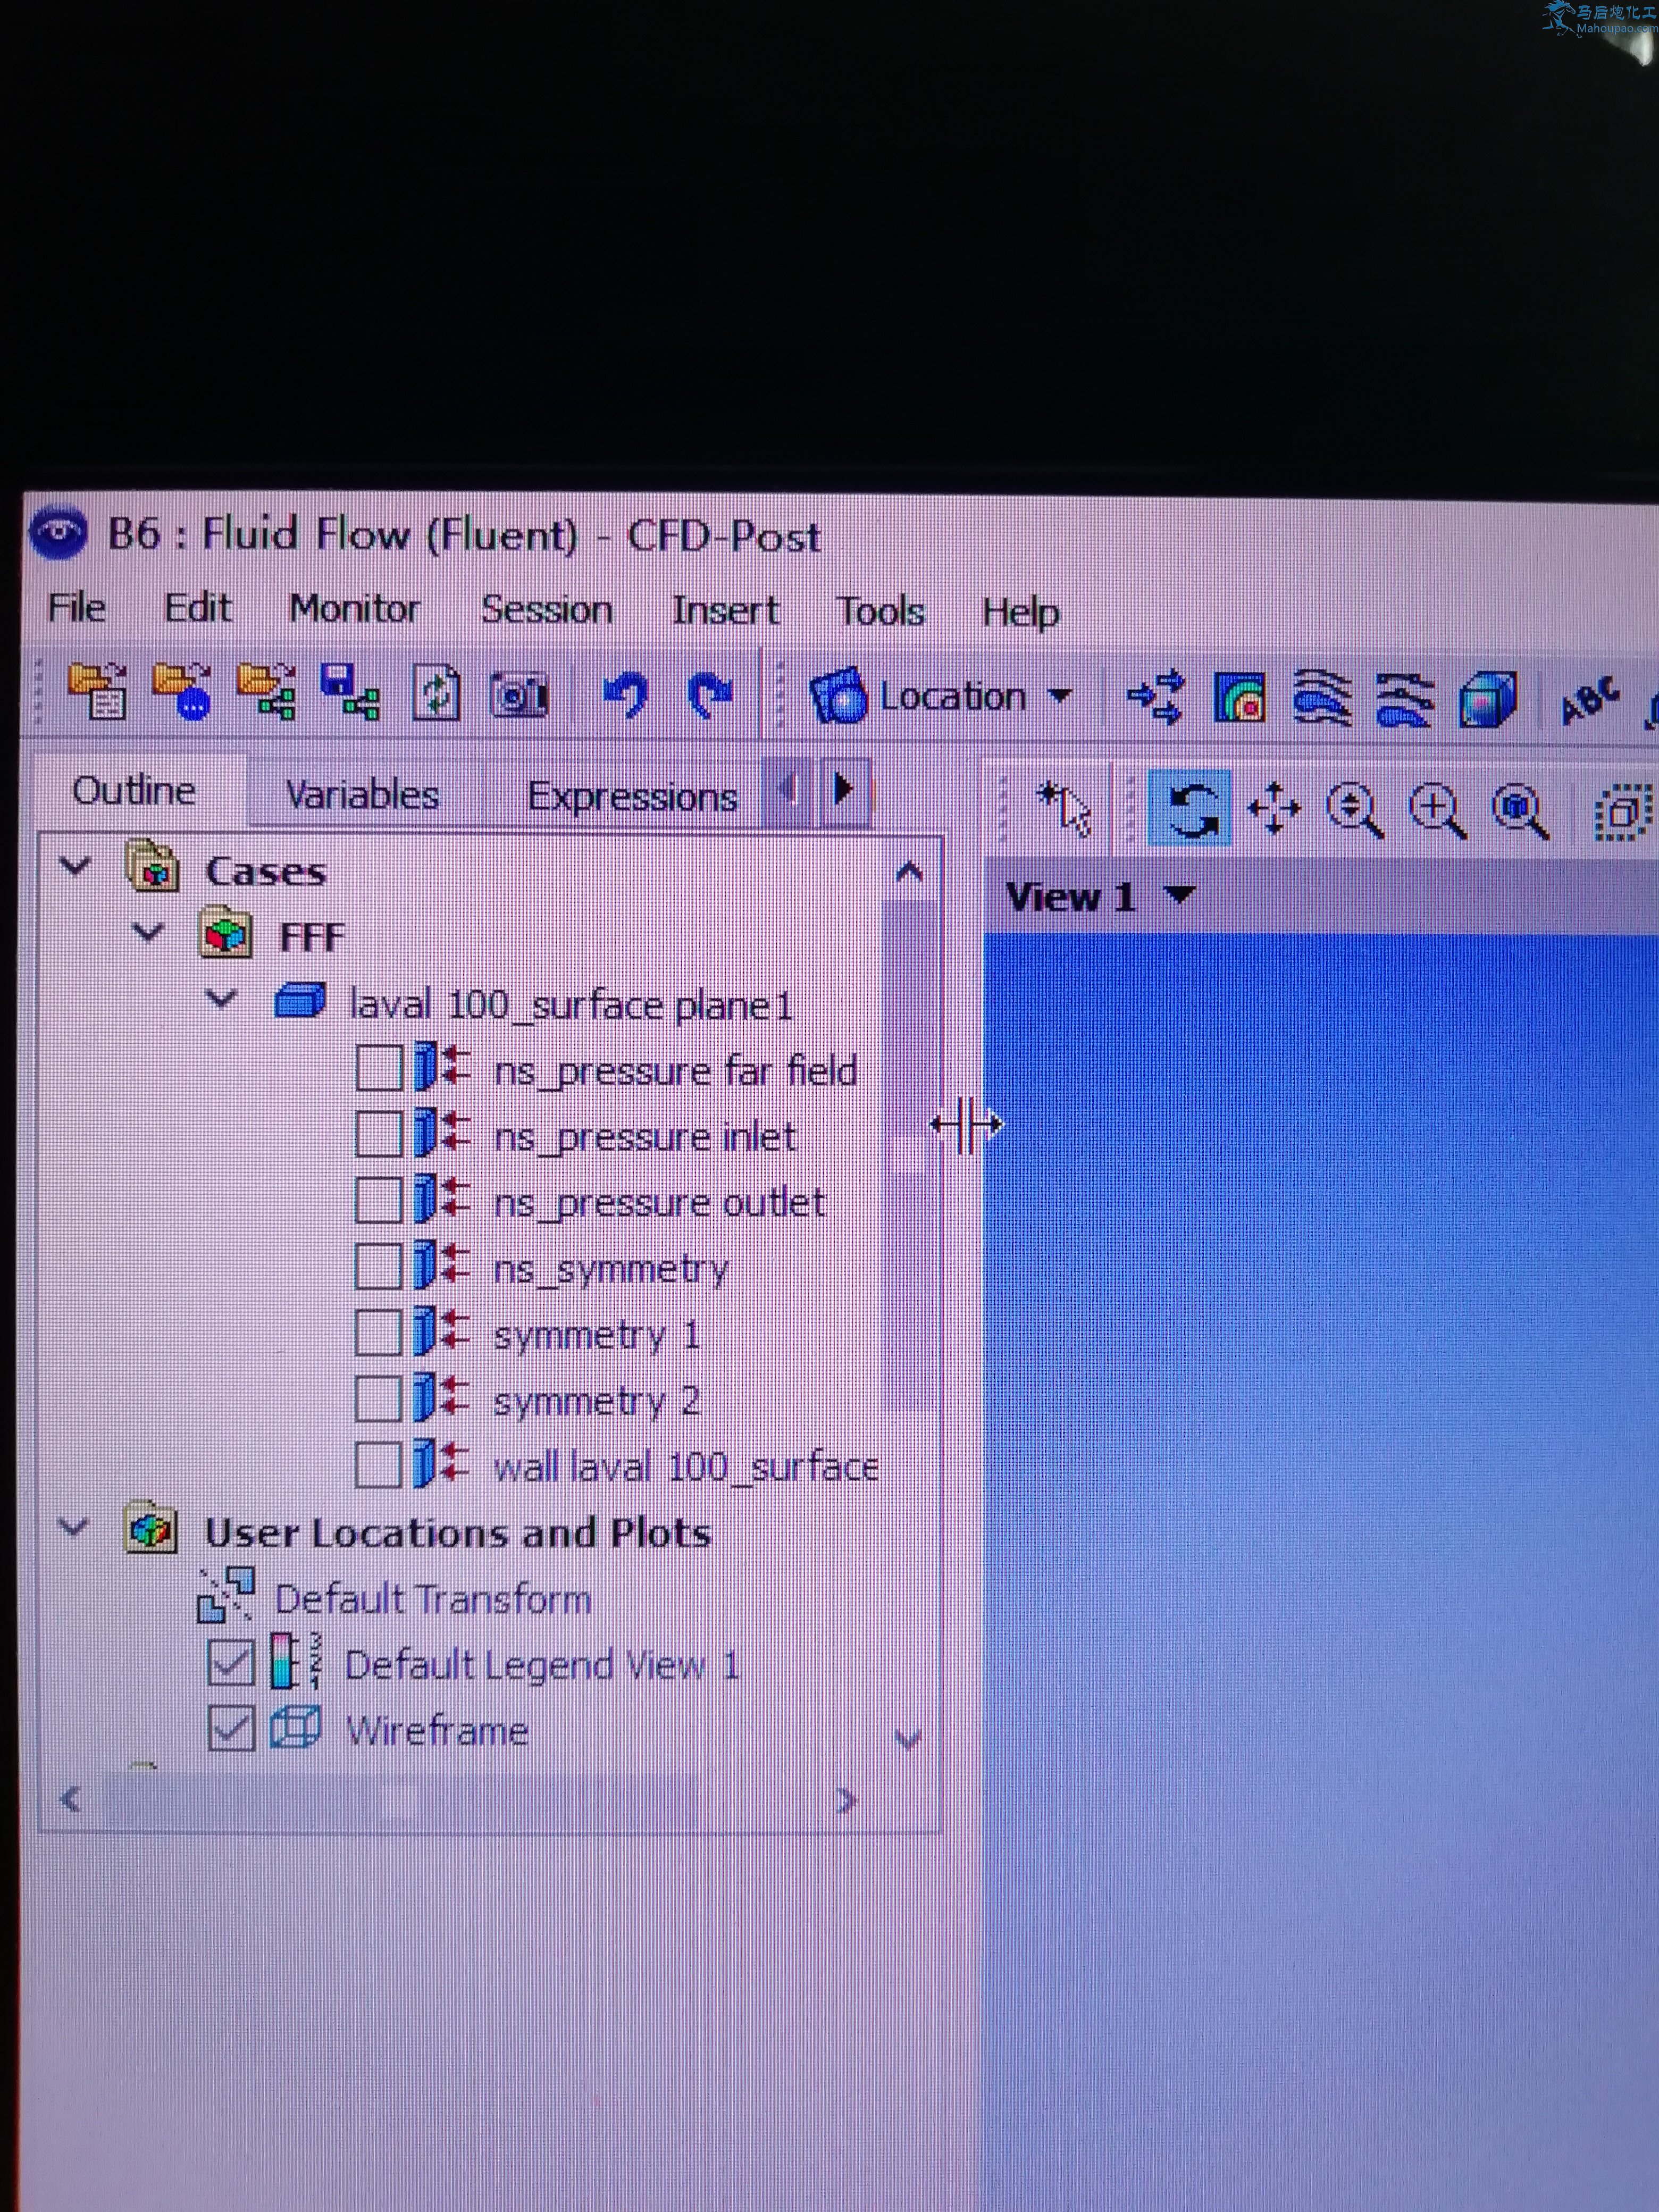Open the Session menu
The width and height of the screenshot is (1659, 2212).
[546, 610]
